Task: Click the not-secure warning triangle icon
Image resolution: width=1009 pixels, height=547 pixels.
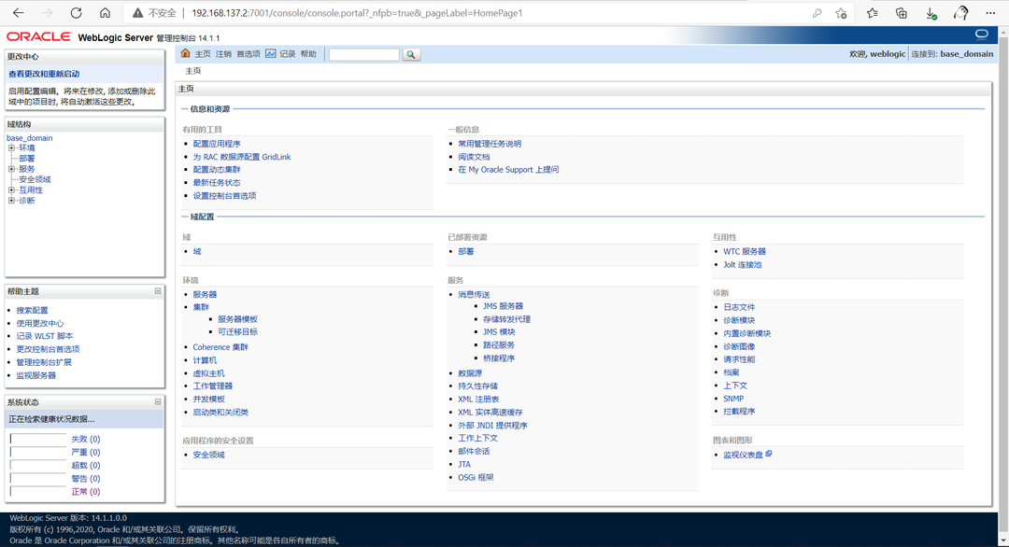Action: tap(137, 13)
